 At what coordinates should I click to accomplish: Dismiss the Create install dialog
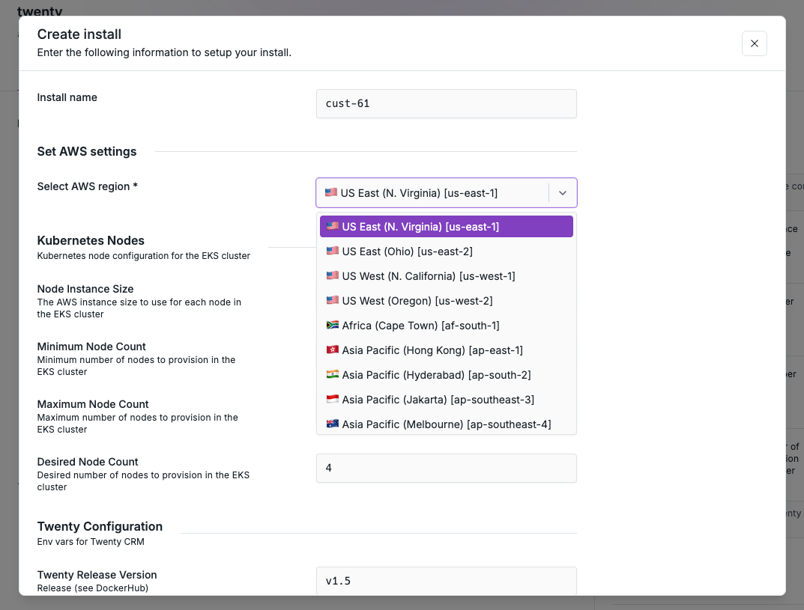click(x=754, y=43)
